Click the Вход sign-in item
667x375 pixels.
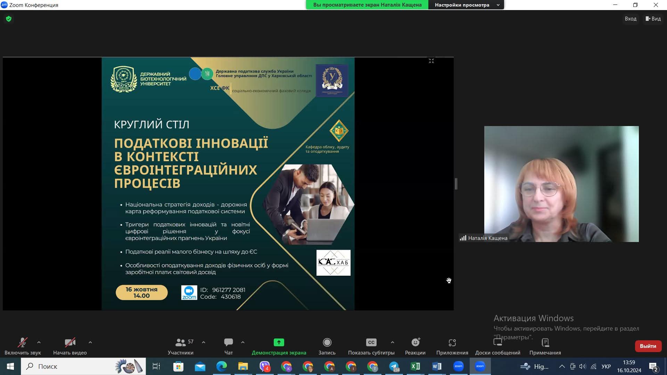(630, 19)
